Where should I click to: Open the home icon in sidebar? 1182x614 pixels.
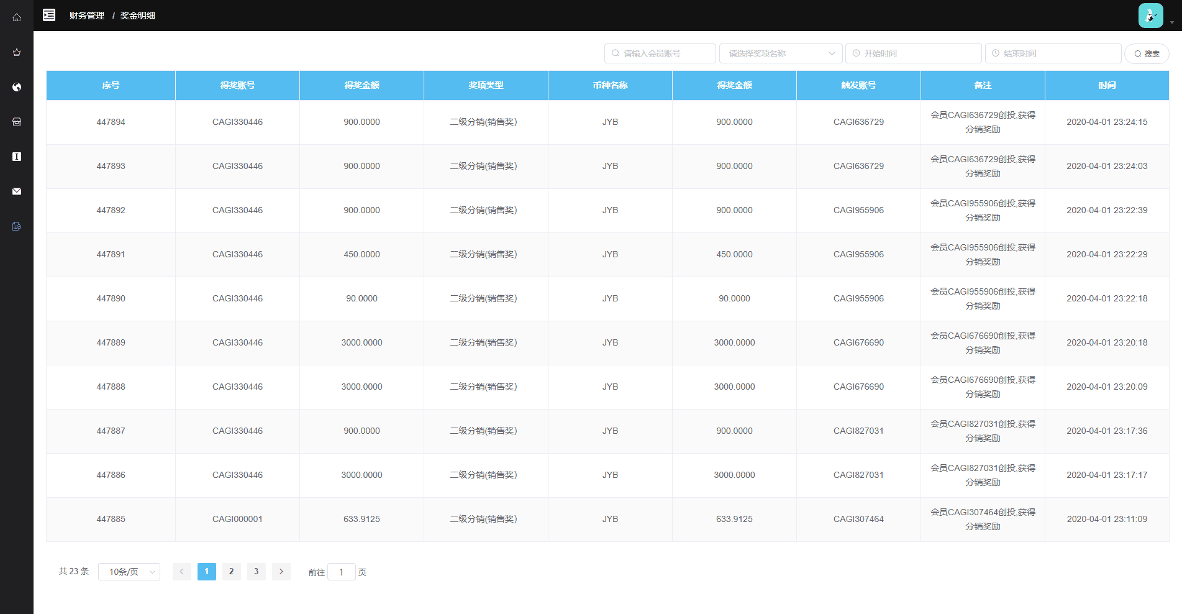(x=17, y=17)
